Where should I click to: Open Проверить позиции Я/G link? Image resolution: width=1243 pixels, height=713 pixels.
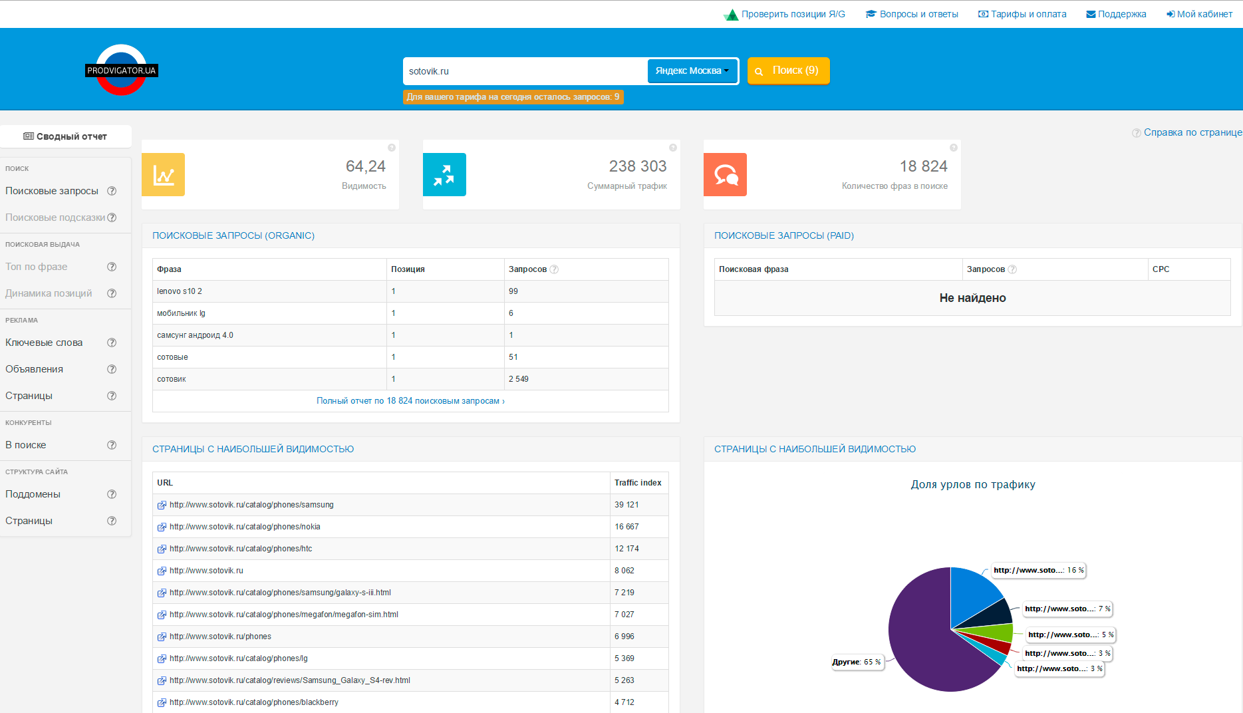coord(784,14)
